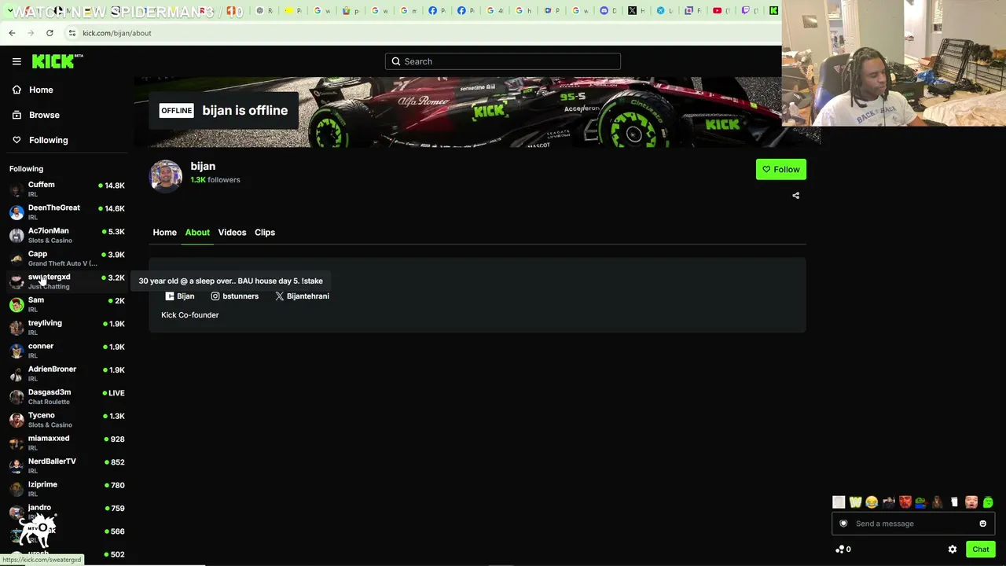This screenshot has width=1006, height=566.
Task: Open treyliving's channel
Action: point(67,327)
